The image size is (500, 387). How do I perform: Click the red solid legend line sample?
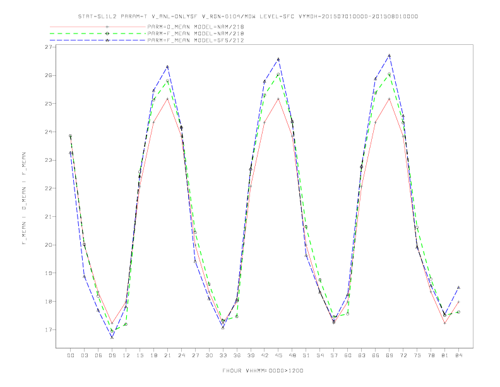(x=98, y=27)
